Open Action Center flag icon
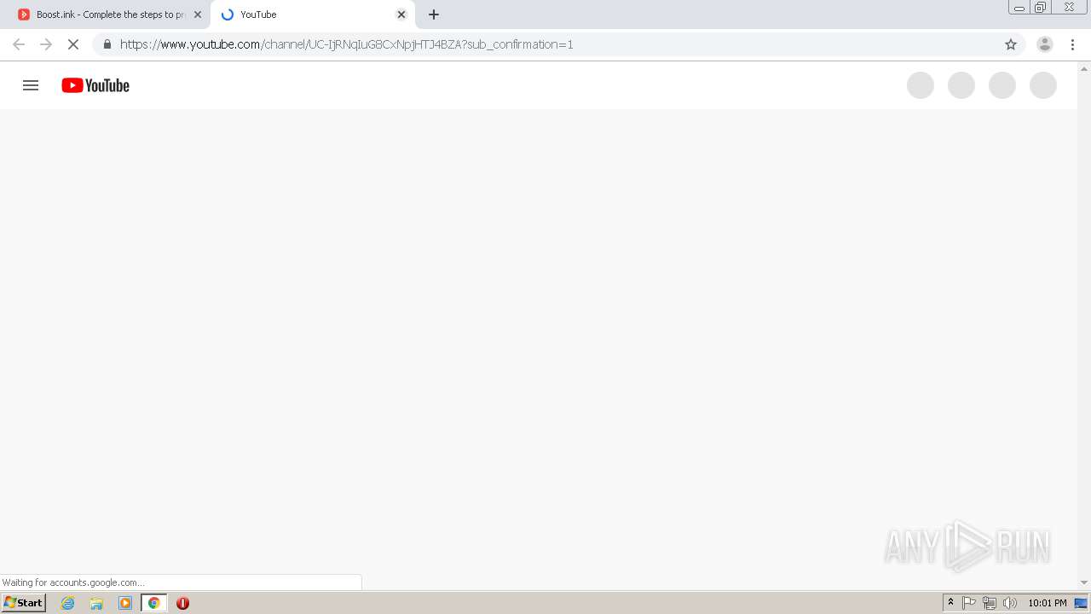1091x614 pixels. [969, 603]
